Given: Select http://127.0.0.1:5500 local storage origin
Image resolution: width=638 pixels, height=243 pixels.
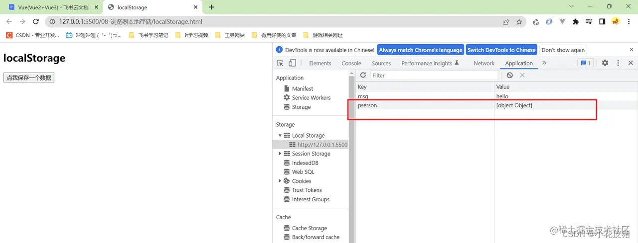Looking at the screenshot, I should [322, 145].
